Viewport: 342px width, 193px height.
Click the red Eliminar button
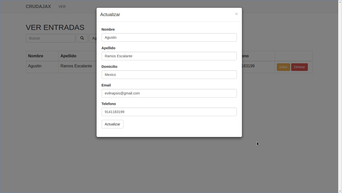pyautogui.click(x=300, y=67)
